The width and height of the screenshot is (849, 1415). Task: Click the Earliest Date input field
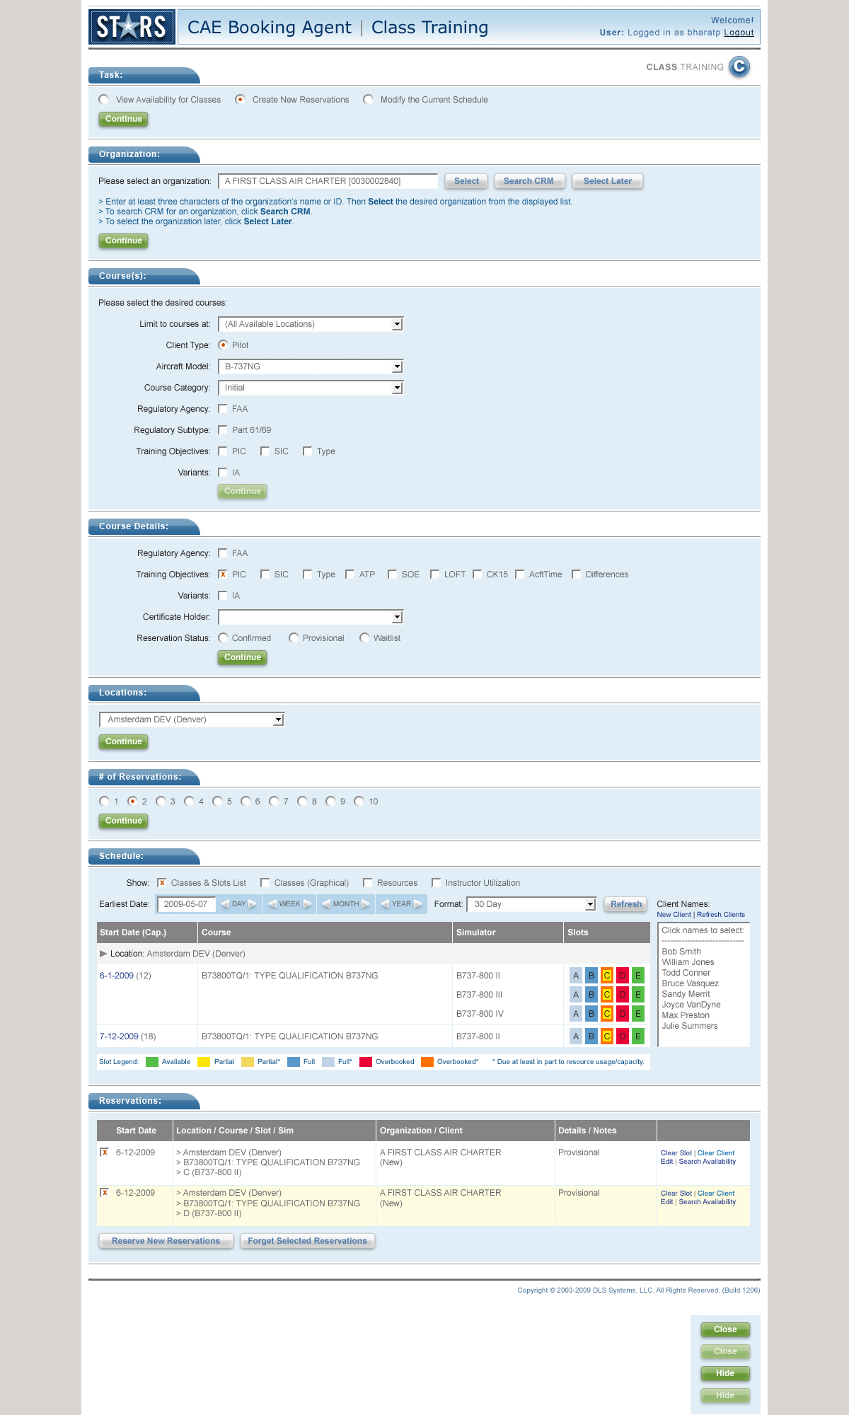pos(186,904)
